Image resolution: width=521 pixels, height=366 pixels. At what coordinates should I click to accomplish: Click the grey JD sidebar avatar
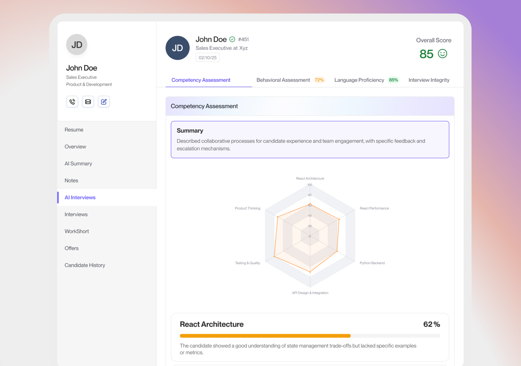point(77,45)
